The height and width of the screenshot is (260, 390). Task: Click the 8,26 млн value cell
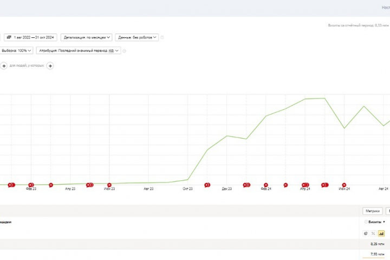tap(378, 244)
